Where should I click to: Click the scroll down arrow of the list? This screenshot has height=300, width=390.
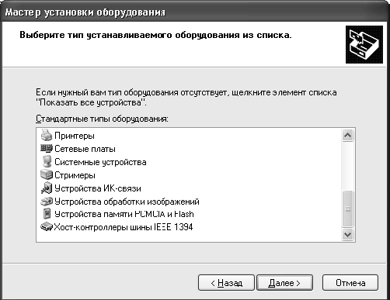pos(347,235)
